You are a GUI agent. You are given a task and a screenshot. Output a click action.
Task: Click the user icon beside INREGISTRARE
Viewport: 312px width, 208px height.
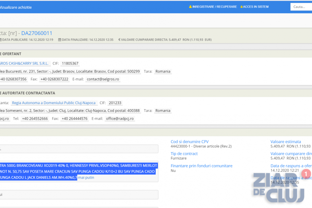[x=190, y=7]
